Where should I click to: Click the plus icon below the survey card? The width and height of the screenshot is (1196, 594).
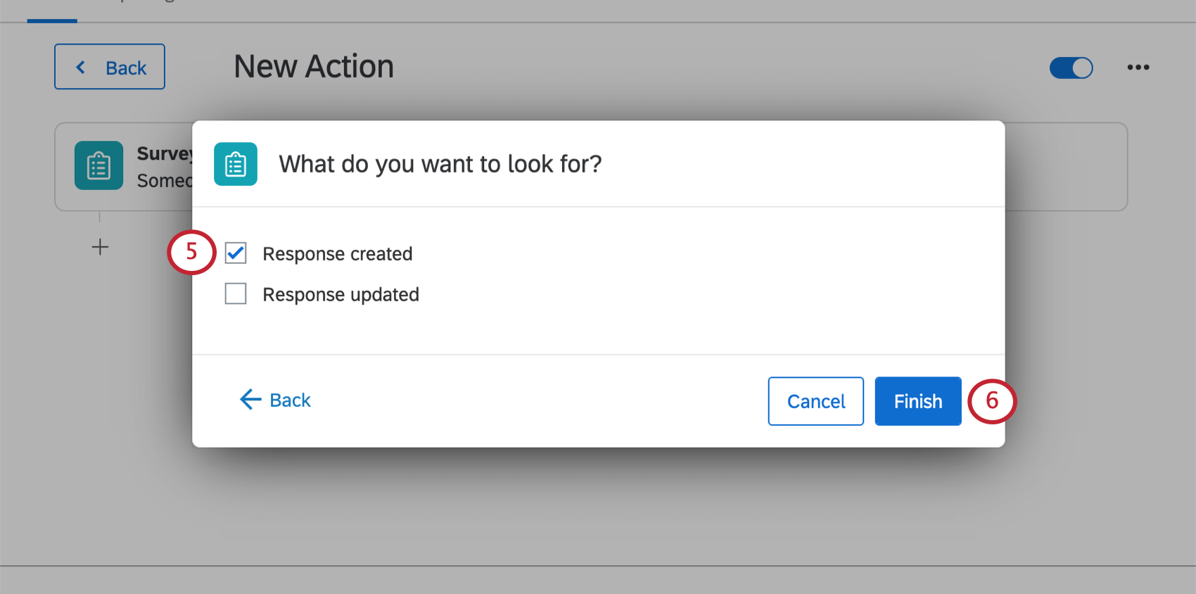(x=100, y=247)
